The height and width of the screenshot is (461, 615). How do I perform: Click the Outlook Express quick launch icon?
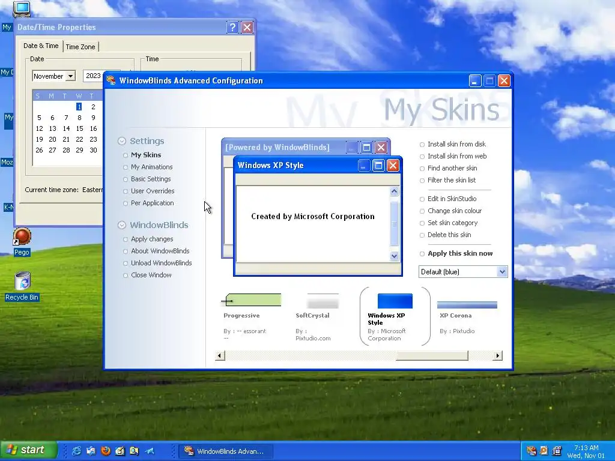(x=91, y=451)
